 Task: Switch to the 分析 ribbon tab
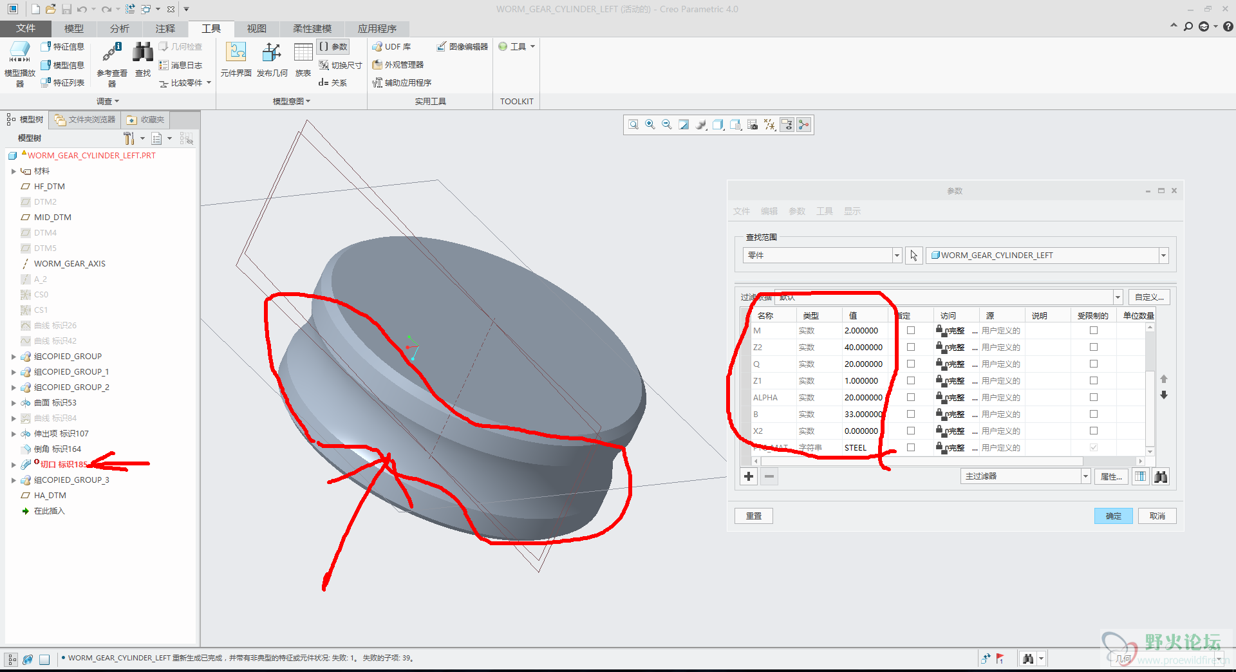119,28
